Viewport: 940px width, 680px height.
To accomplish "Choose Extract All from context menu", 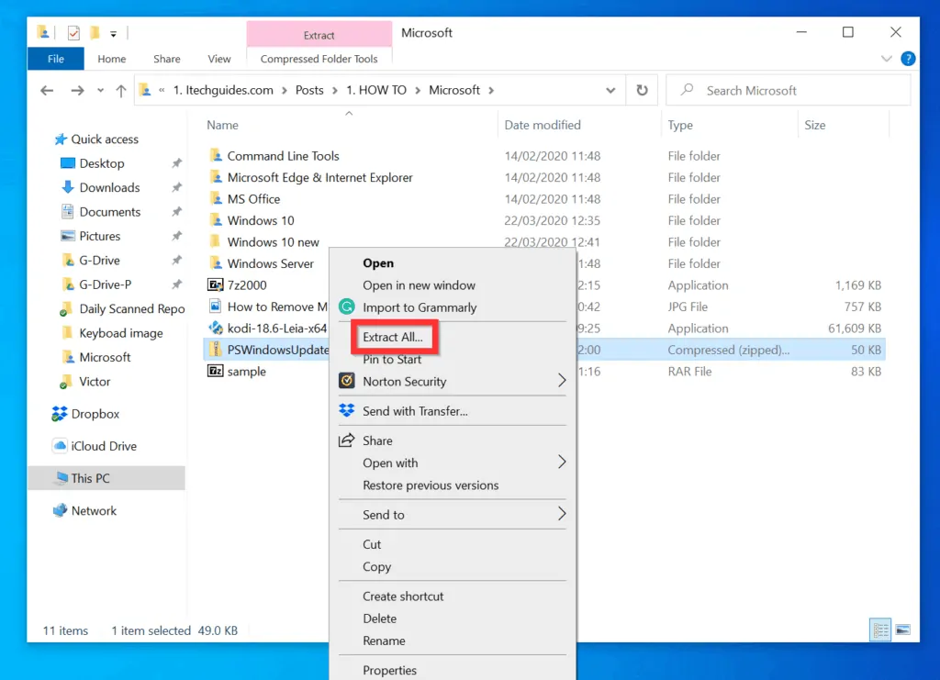I will coord(392,337).
